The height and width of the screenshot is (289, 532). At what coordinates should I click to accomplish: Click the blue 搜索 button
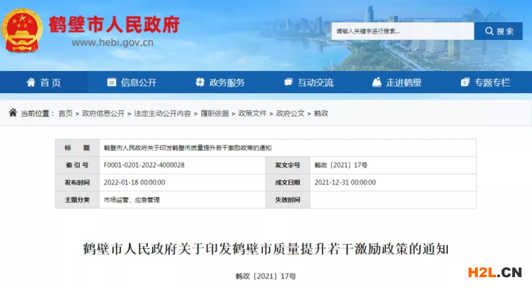pyautogui.click(x=499, y=31)
